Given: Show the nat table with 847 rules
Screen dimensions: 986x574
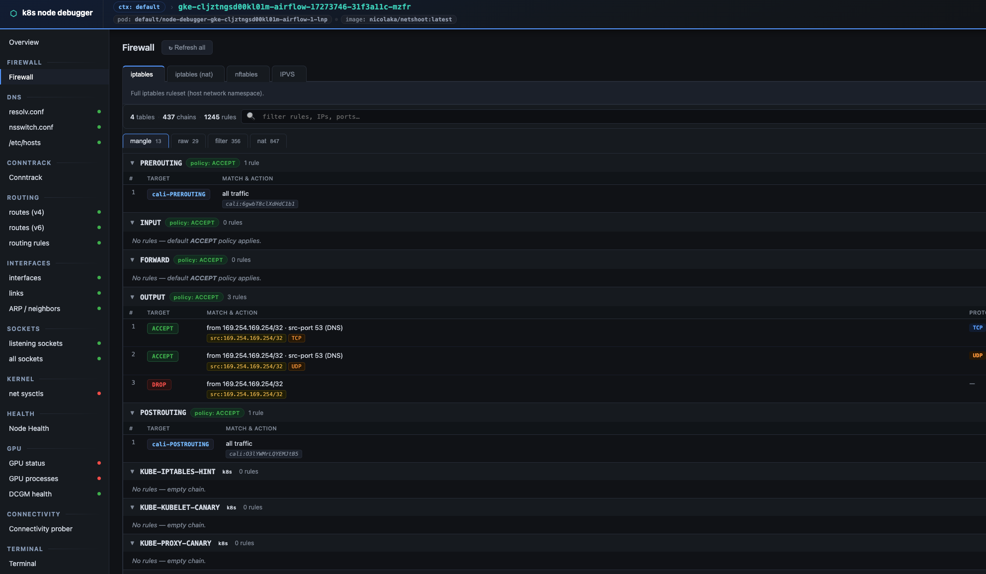Looking at the screenshot, I should pos(268,141).
